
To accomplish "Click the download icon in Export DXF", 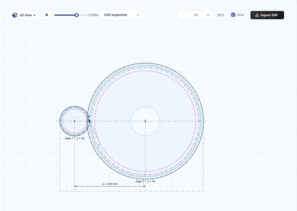I will click(257, 15).
